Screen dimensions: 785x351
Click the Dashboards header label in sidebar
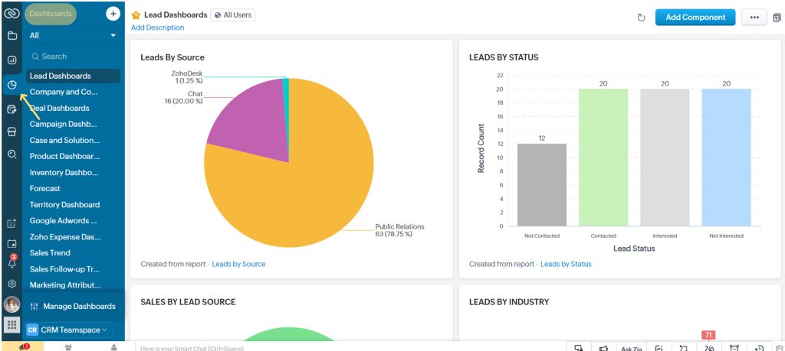point(50,14)
